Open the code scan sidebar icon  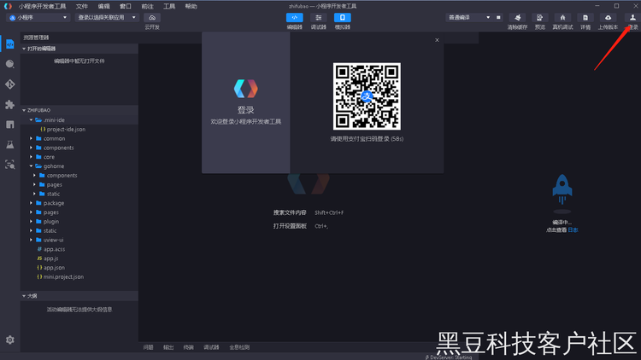point(9,165)
